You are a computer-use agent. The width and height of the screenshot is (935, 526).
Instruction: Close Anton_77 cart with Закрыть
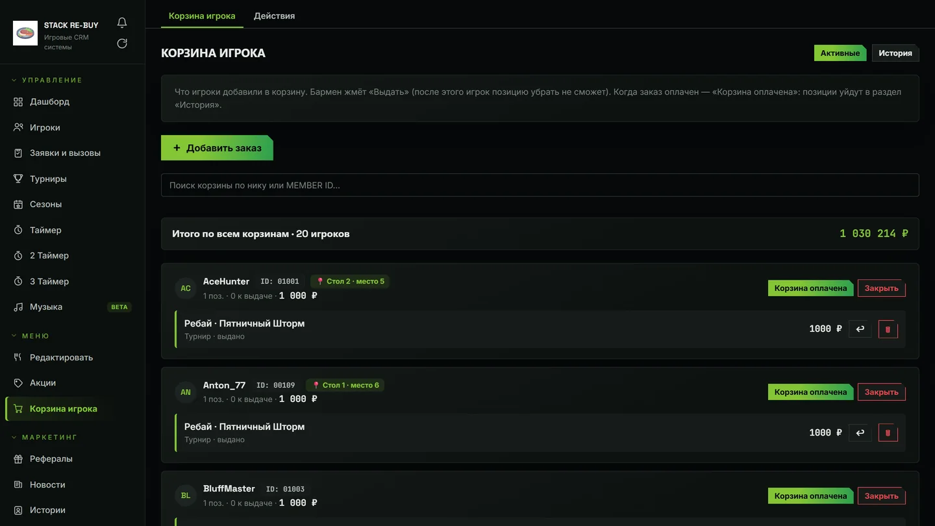(882, 392)
